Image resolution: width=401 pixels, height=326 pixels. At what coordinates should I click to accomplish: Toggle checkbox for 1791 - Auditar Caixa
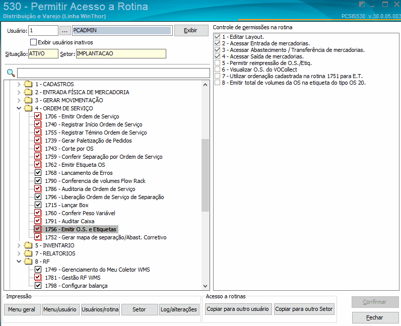pos(38,221)
